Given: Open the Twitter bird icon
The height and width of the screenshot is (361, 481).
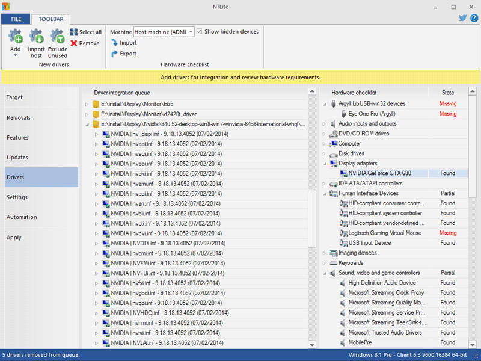Looking at the screenshot, I should [x=462, y=18].
